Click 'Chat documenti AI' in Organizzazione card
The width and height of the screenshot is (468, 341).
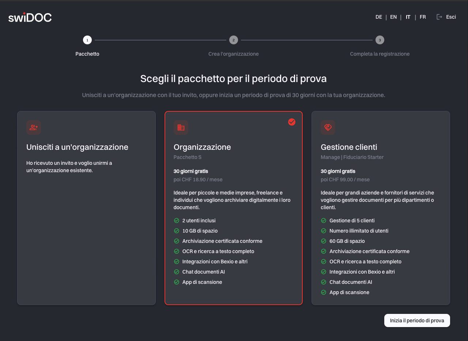204,272
